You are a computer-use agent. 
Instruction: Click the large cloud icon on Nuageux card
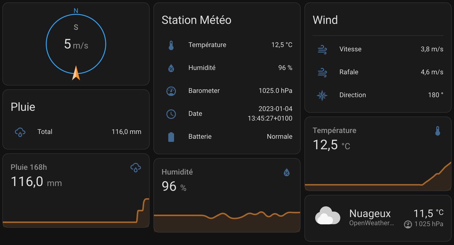(328, 215)
